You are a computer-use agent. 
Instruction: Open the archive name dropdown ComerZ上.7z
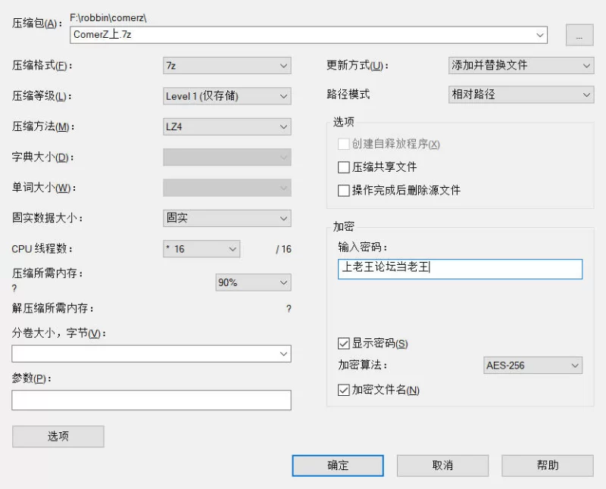pos(308,35)
